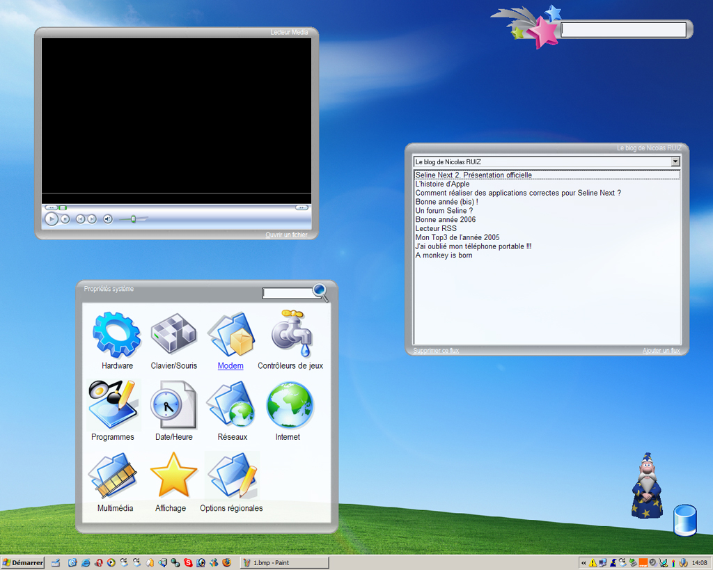Image resolution: width=713 pixels, height=570 pixels.
Task: Open Date/Heure clock icon
Action: click(x=173, y=405)
